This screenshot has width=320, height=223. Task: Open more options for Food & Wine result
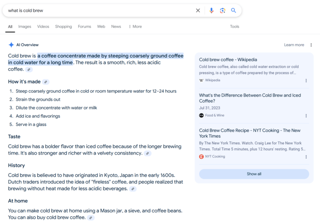click(x=306, y=116)
